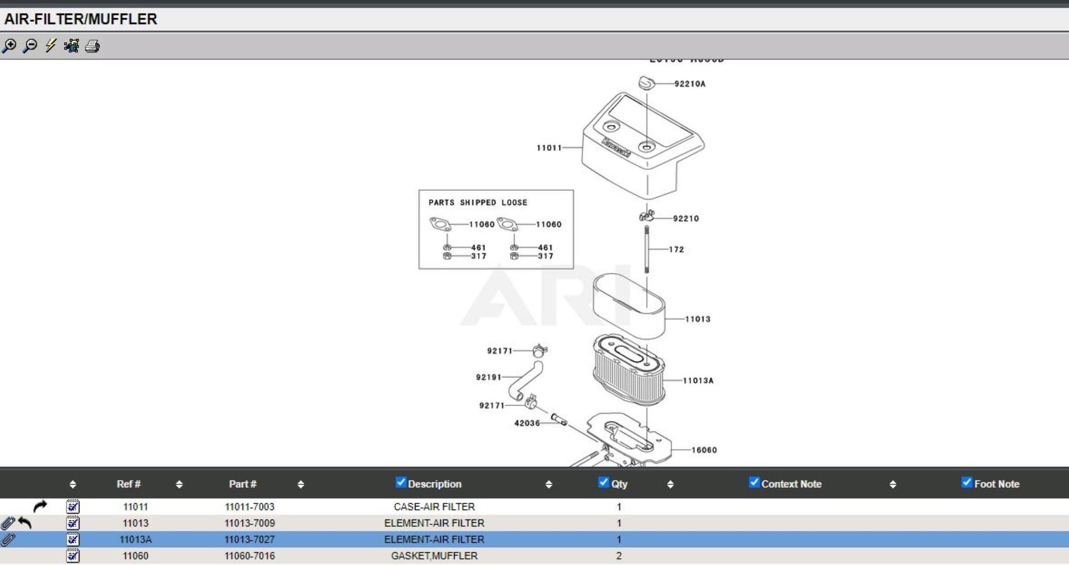This screenshot has width=1069, height=565.
Task: Click the forward arrow icon in the 11011 row
Action: click(x=40, y=506)
